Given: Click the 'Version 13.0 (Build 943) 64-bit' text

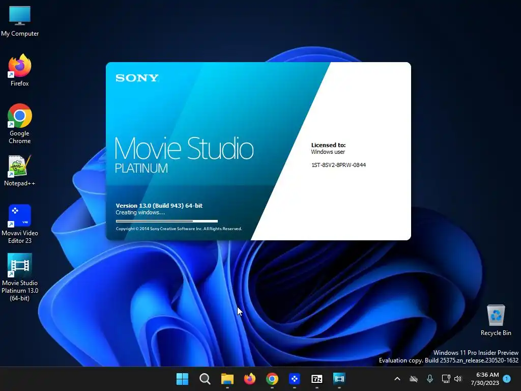Looking at the screenshot, I should [159, 206].
